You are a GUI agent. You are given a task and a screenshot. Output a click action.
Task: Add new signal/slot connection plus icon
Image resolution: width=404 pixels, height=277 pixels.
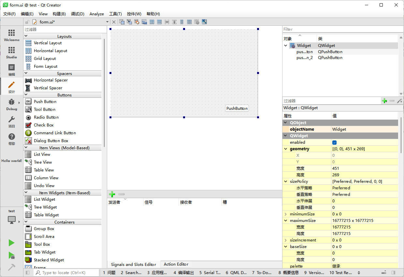tap(112, 194)
